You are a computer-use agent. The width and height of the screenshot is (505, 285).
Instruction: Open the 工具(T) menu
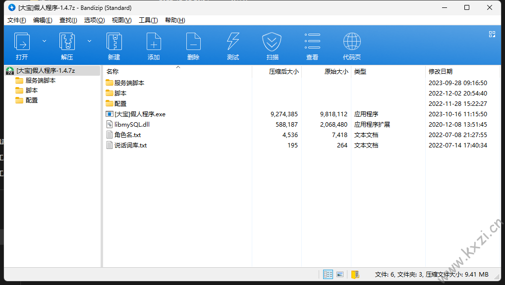(148, 20)
